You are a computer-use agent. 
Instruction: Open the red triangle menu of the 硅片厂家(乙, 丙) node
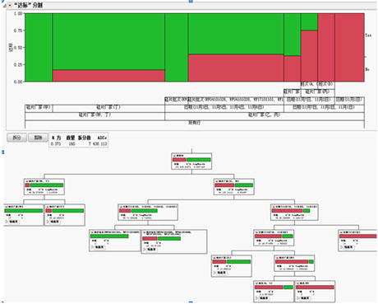pyautogui.click(x=216, y=181)
